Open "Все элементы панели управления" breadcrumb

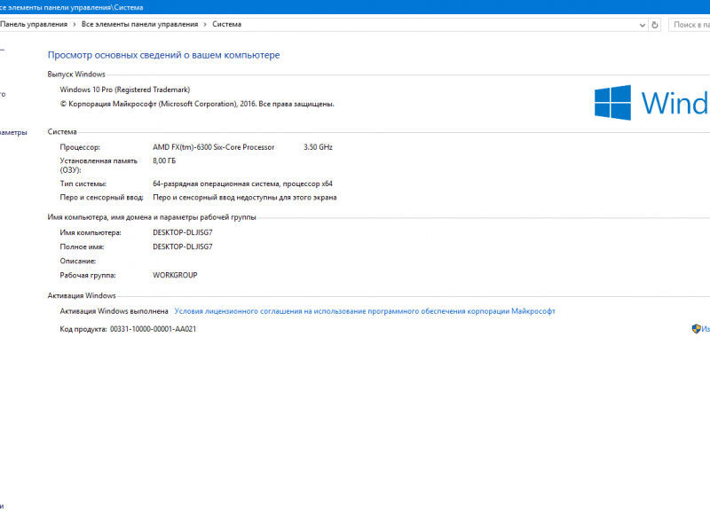140,25
